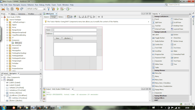
Task: Pick the Radio Button component in Palette
Action: (x=158, y=41)
